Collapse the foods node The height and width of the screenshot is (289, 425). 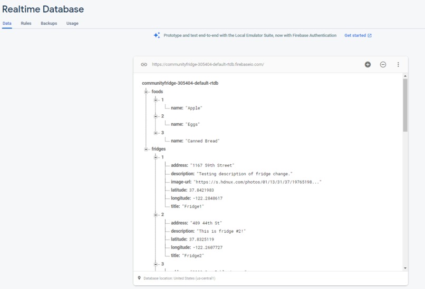click(x=146, y=92)
